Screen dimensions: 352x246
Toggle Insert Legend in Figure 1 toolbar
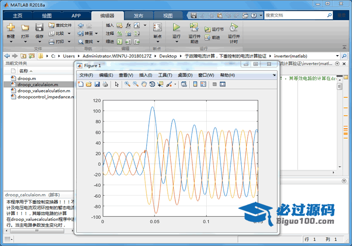(203, 84)
